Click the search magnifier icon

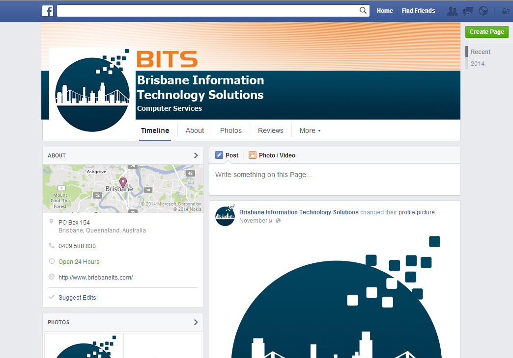[x=363, y=10]
